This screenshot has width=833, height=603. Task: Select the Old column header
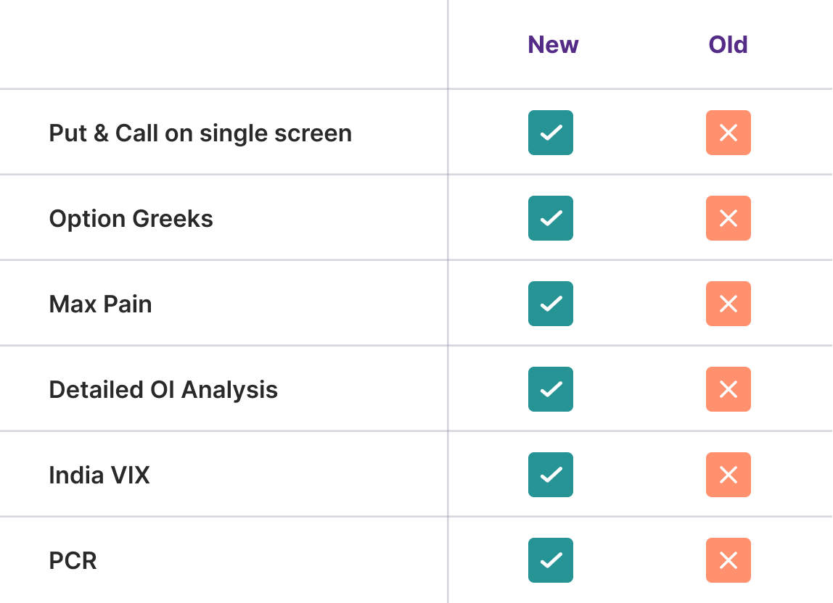[x=729, y=45]
